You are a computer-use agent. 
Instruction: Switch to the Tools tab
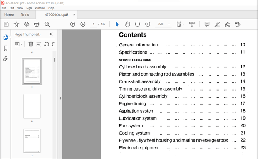(25, 15)
